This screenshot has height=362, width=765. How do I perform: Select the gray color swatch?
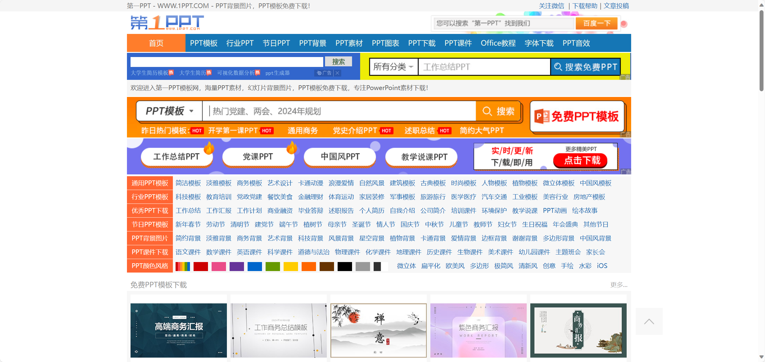(x=363, y=266)
